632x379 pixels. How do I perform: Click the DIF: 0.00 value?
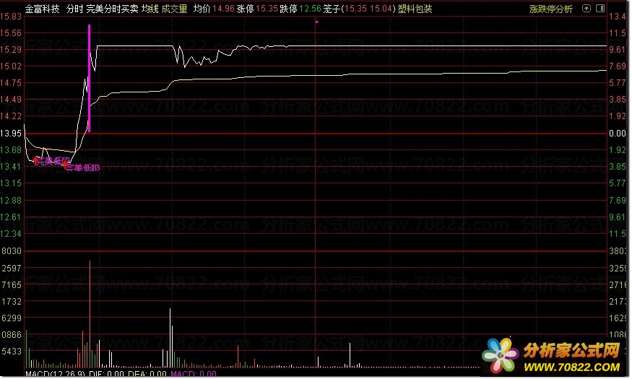[106, 375]
